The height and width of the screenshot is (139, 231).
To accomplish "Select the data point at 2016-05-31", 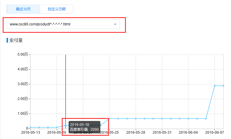I will 162,119.
